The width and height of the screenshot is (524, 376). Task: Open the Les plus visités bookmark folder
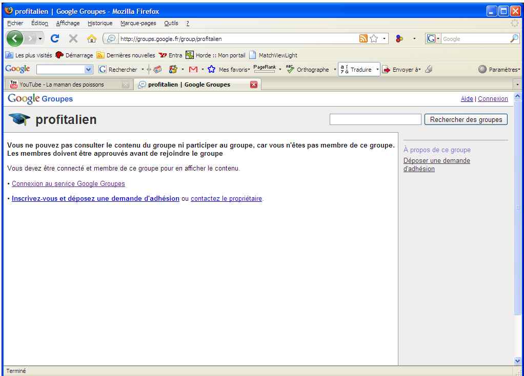coord(29,55)
